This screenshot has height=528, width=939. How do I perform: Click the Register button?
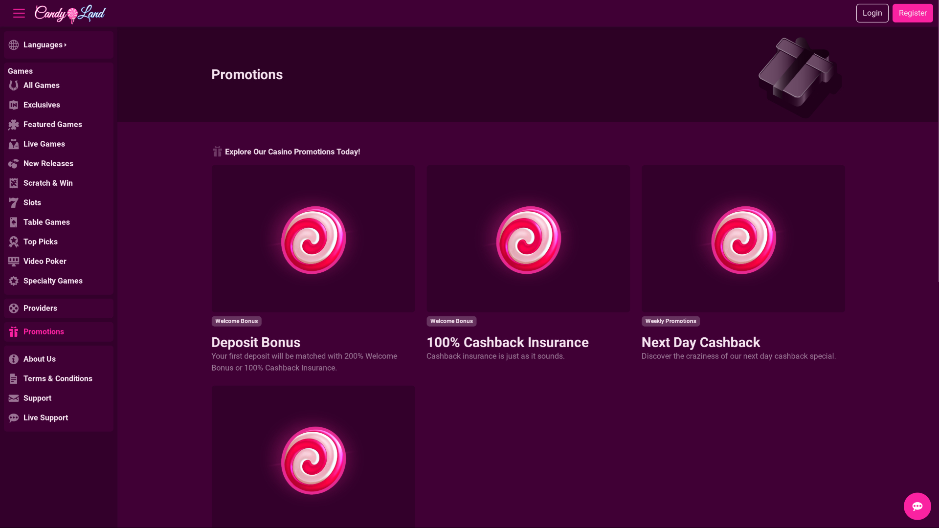click(x=913, y=13)
